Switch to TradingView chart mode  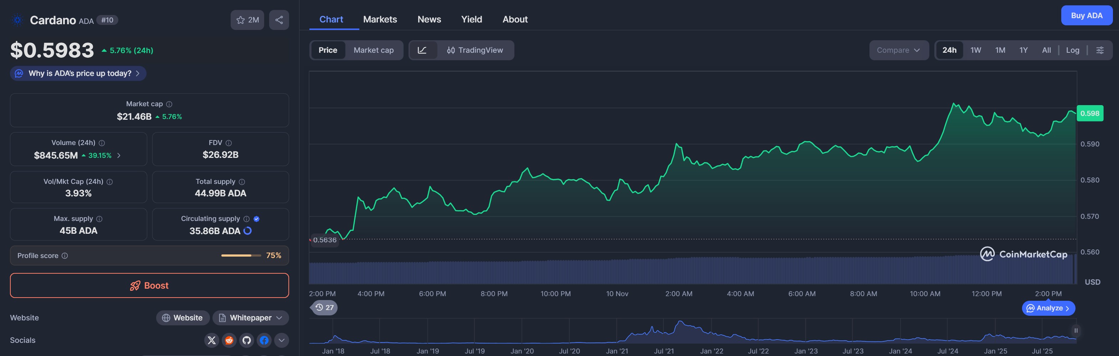tap(475, 50)
